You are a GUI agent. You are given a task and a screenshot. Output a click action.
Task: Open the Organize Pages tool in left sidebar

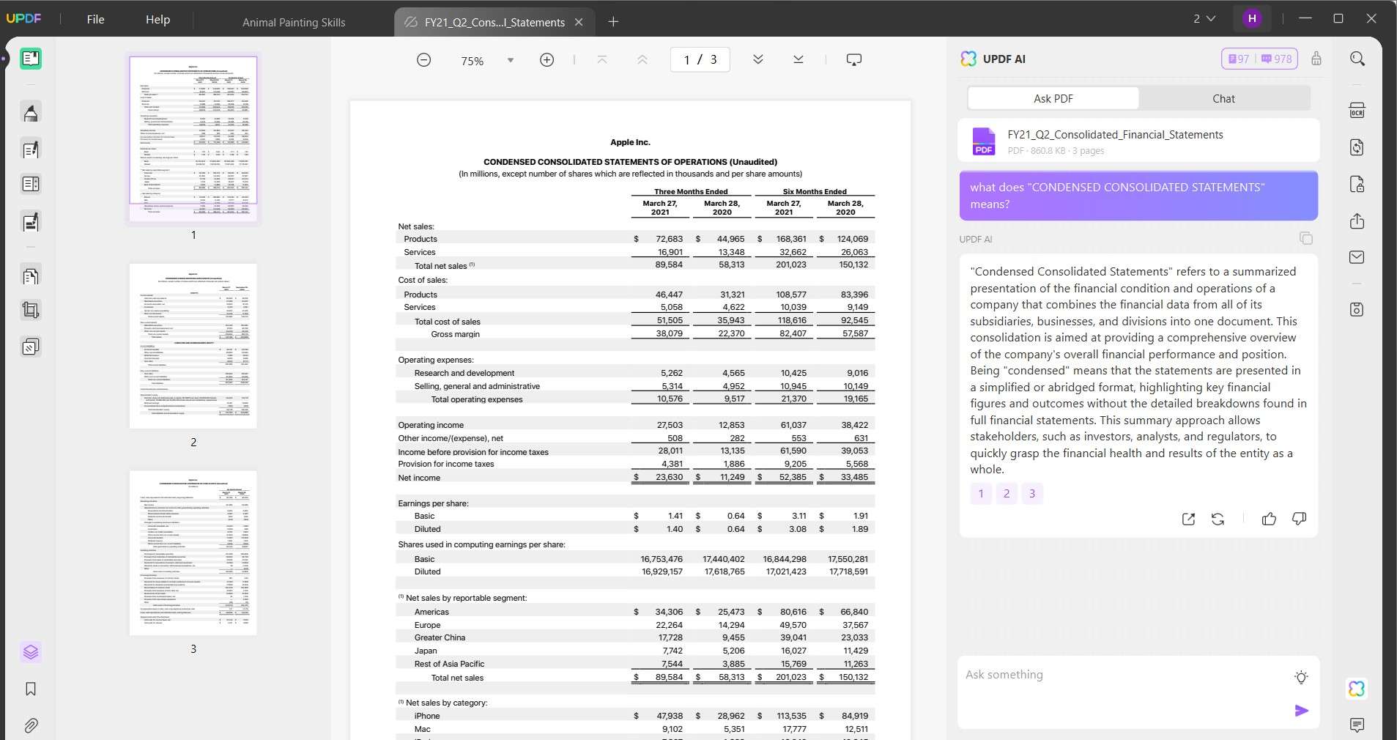click(x=31, y=184)
